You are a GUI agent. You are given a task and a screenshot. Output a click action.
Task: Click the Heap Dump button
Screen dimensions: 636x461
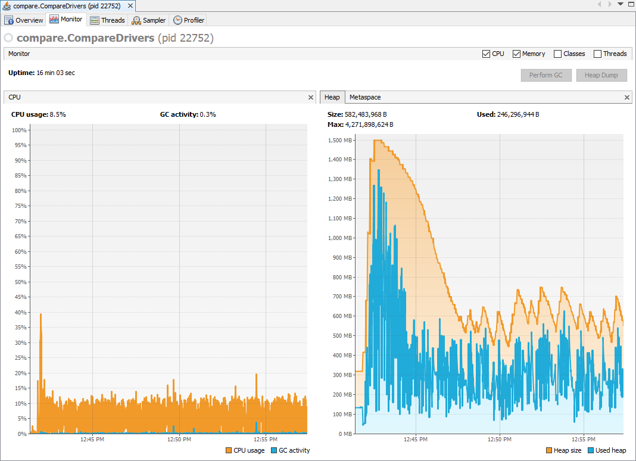[x=601, y=75]
